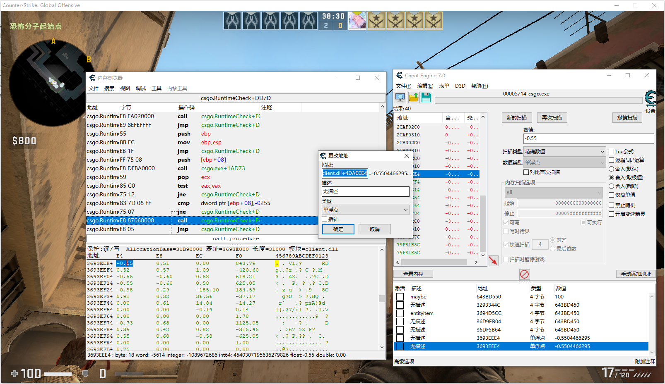665x384 pixels.
Task: Click the Undo Scan button
Action: (x=627, y=118)
